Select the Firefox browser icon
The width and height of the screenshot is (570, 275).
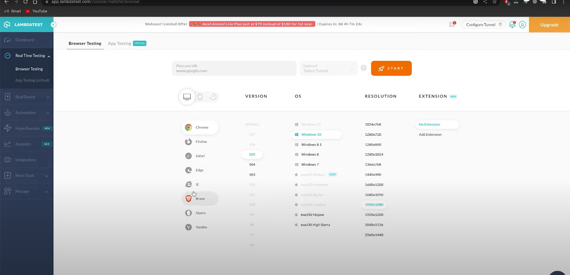point(188,142)
